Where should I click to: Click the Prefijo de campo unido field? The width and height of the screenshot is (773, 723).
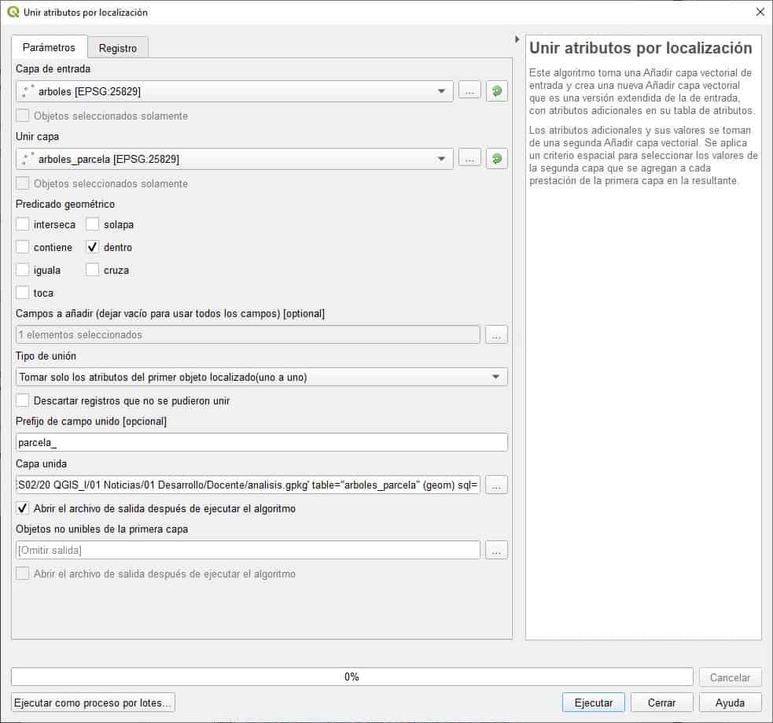coord(261,442)
